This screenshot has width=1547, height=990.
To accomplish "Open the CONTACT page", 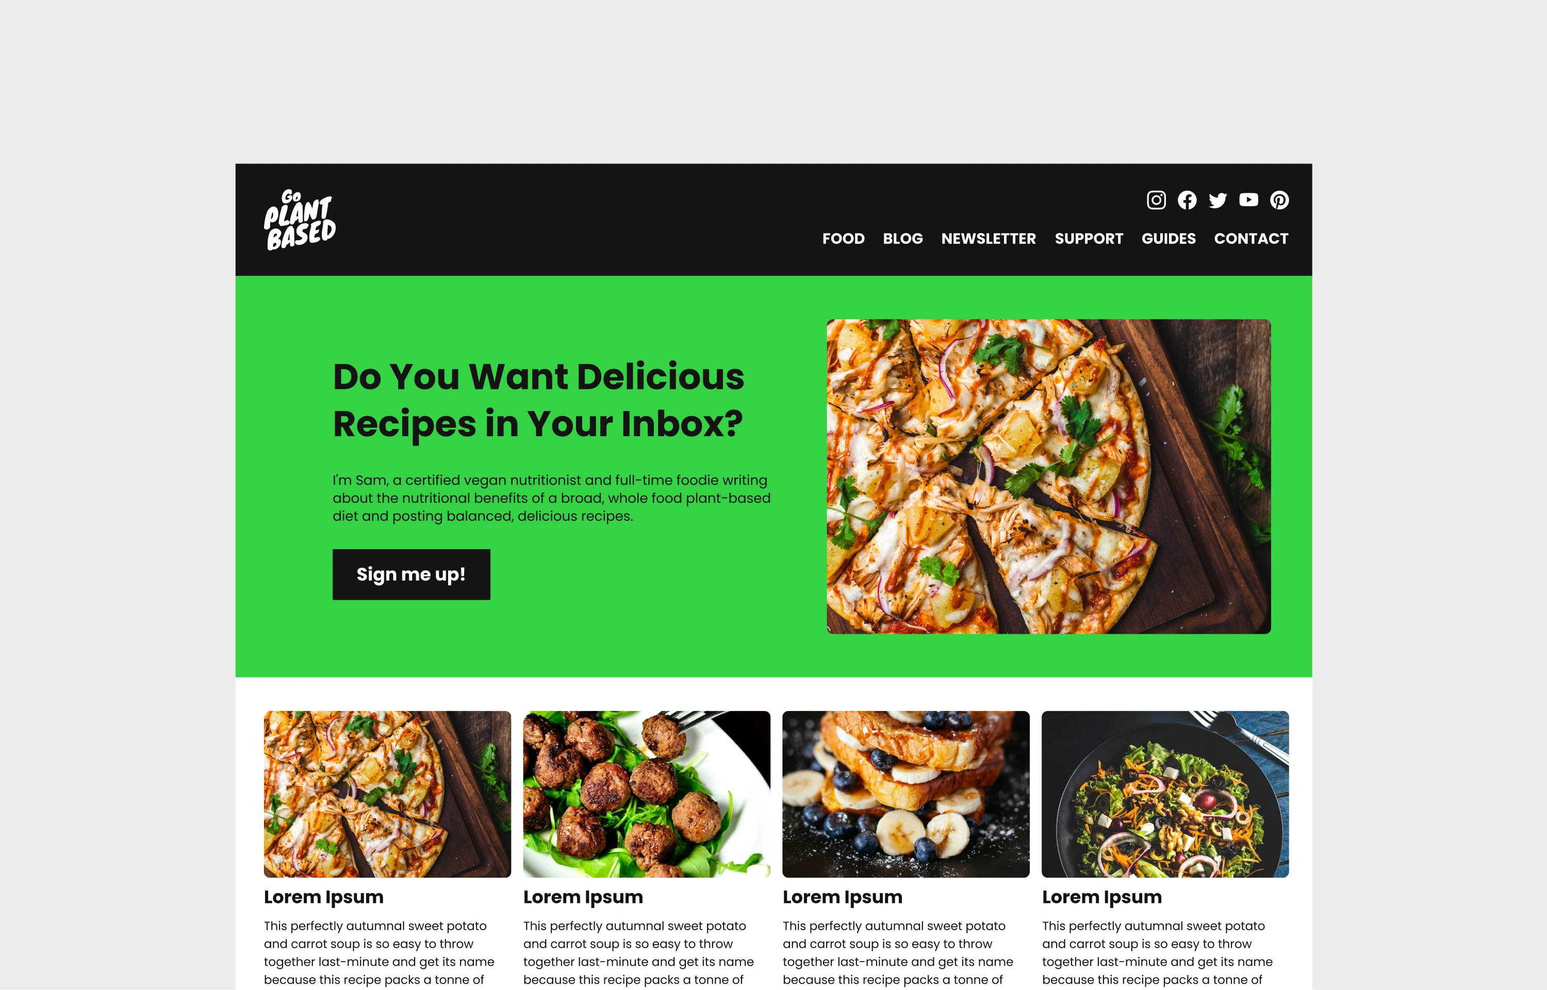I will 1252,238.
